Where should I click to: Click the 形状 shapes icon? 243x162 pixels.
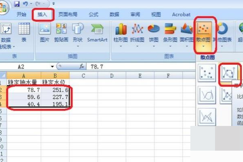(78, 28)
